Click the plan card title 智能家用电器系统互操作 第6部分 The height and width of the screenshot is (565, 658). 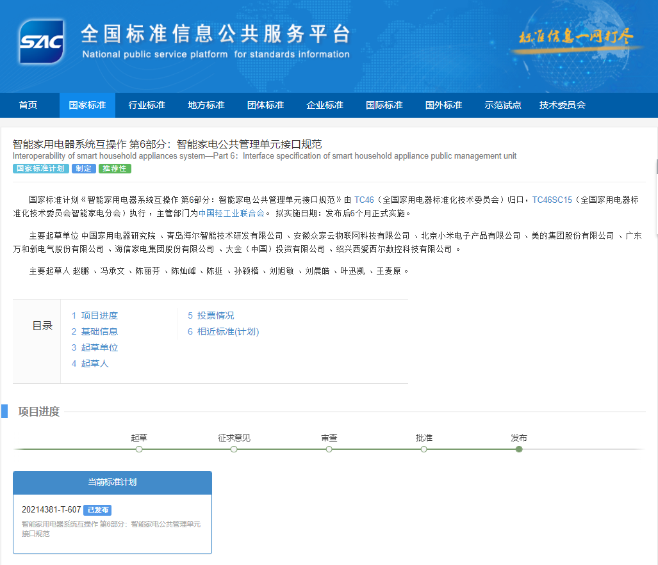[111, 529]
